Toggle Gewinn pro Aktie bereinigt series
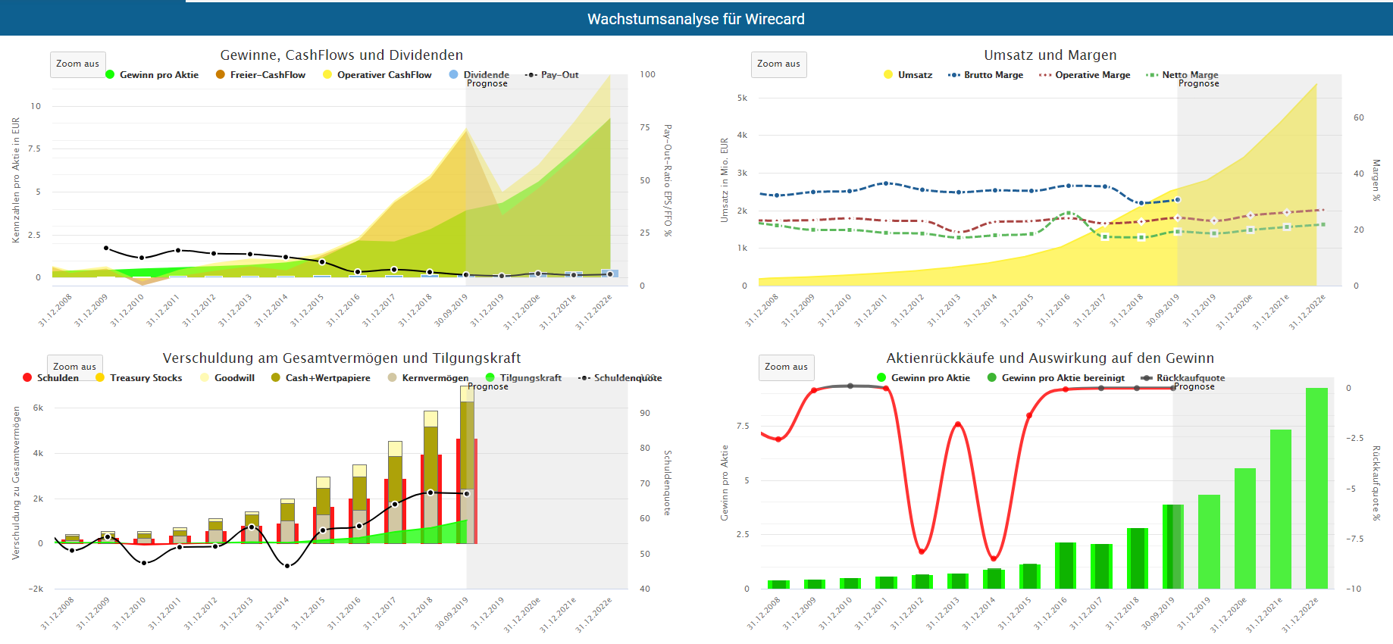The image size is (1393, 644). [1063, 378]
